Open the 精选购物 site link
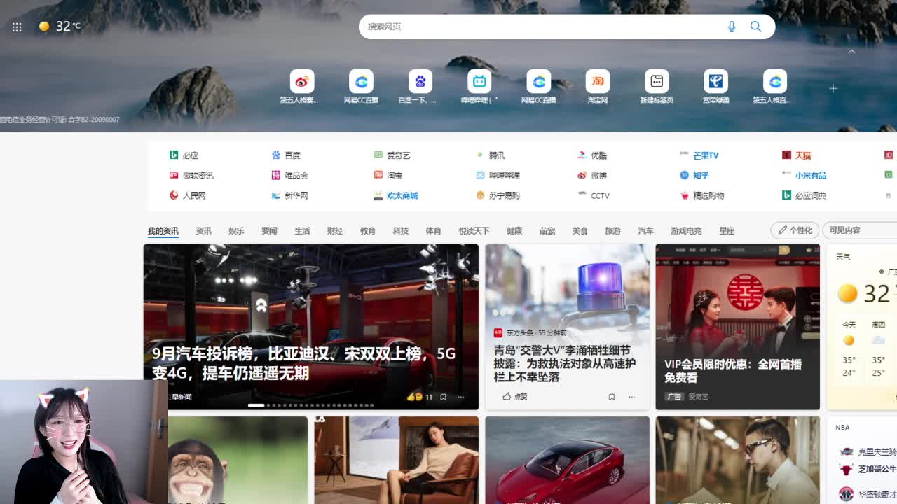 [x=702, y=195]
